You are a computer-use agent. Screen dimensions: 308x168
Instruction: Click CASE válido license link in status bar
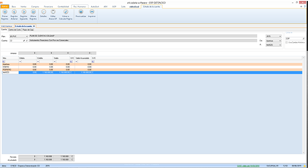248,166
